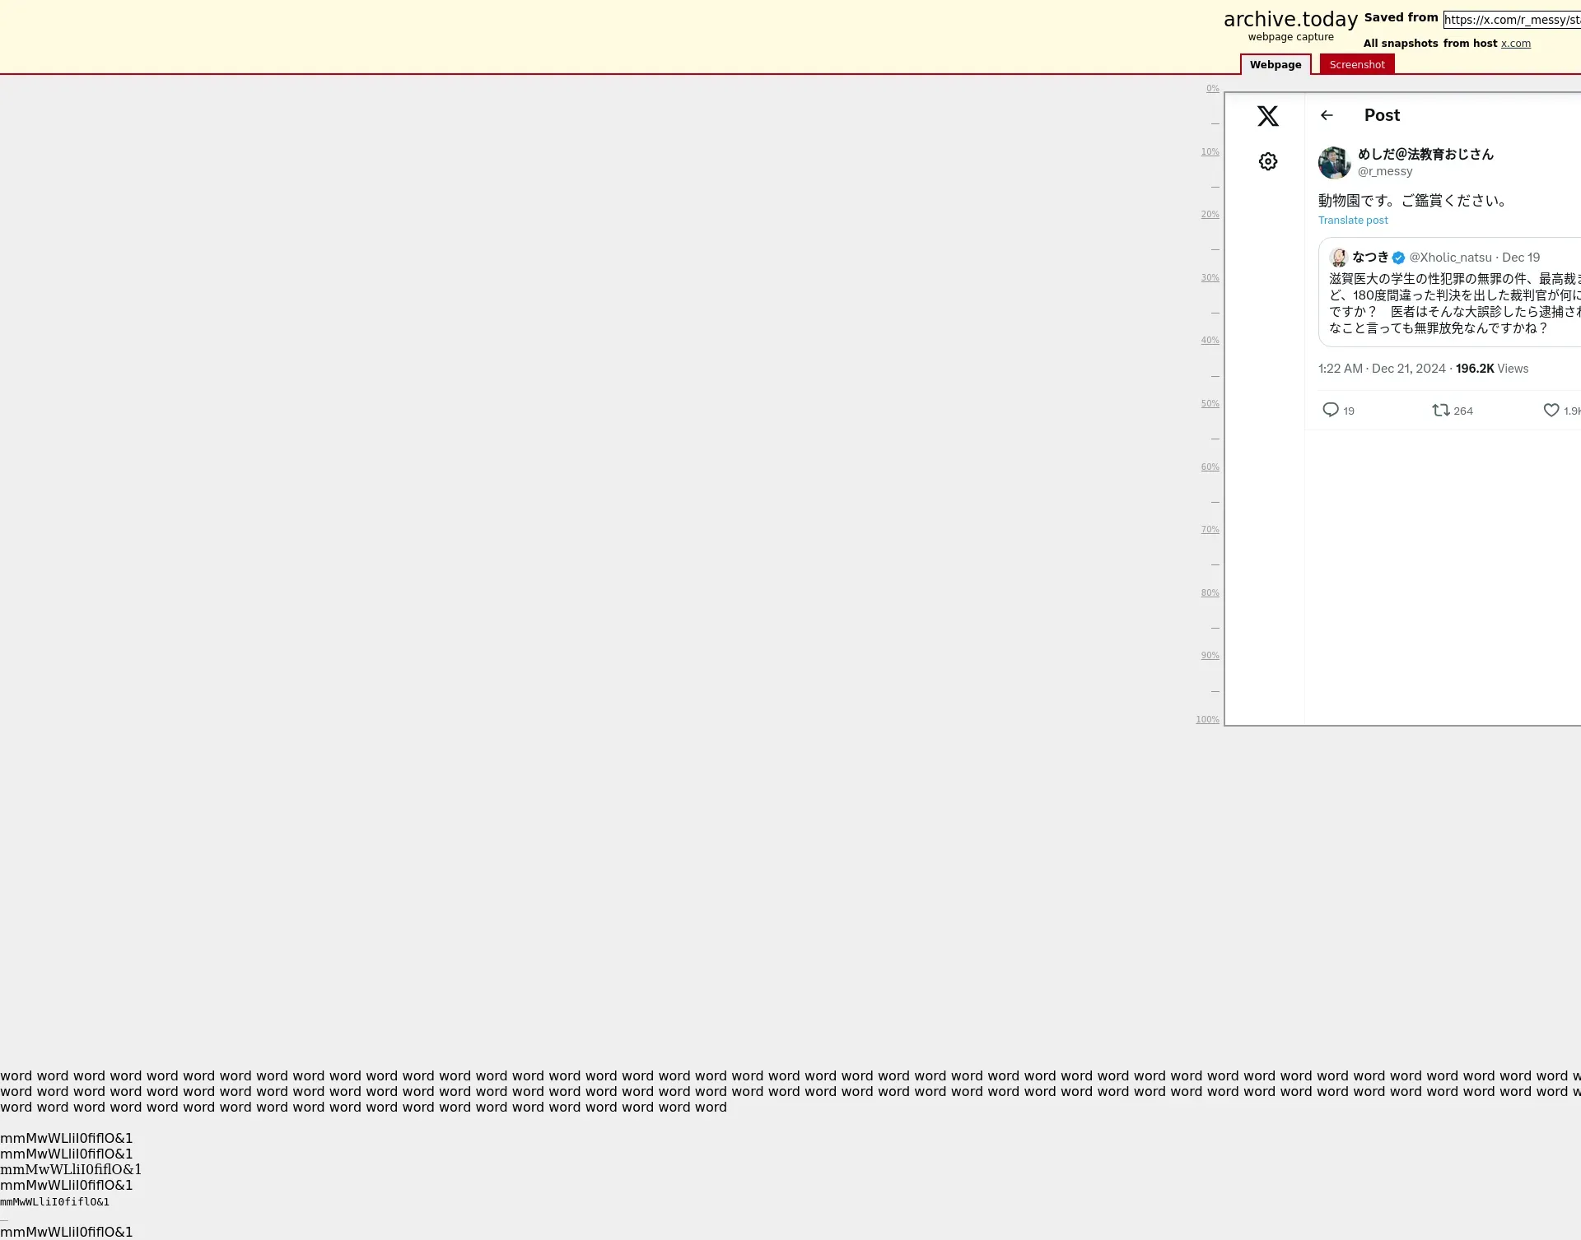Click the back arrow next to Post
Viewport: 1581px width, 1240px height.
pyautogui.click(x=1326, y=115)
